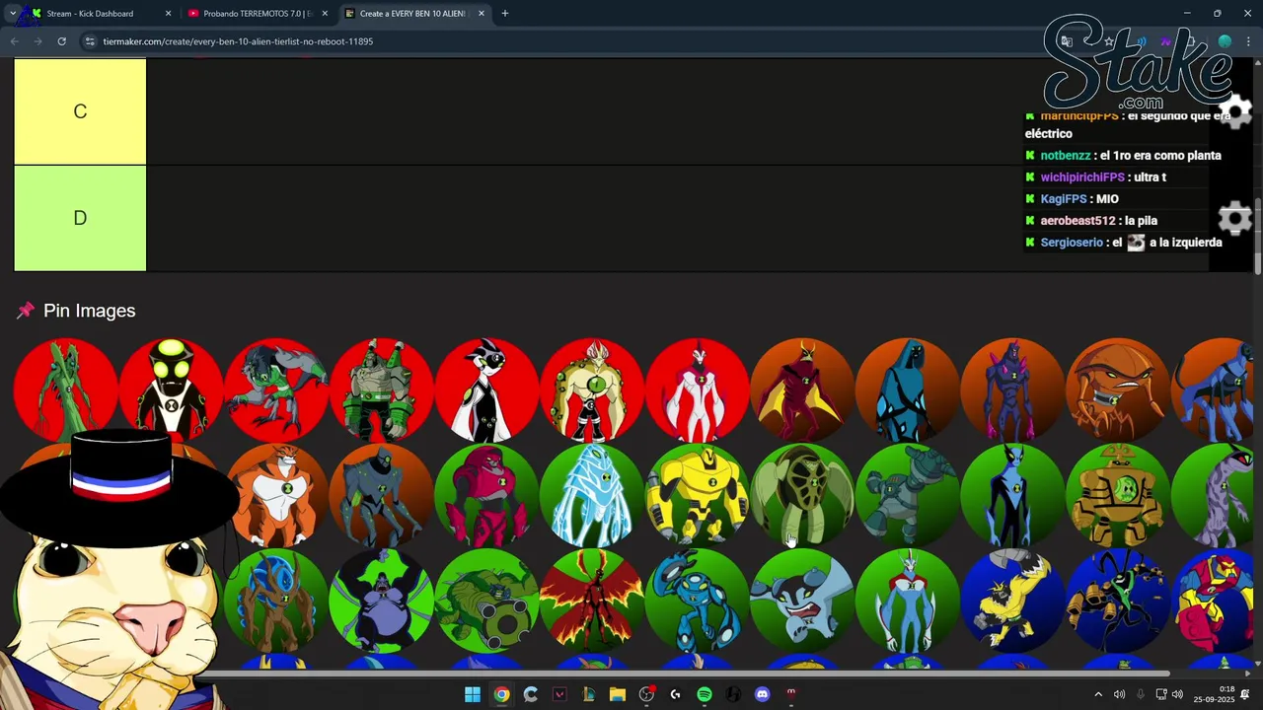Pick the yellow Armodrillo alien image
Screen dimensions: 1263x710
[x=698, y=495]
